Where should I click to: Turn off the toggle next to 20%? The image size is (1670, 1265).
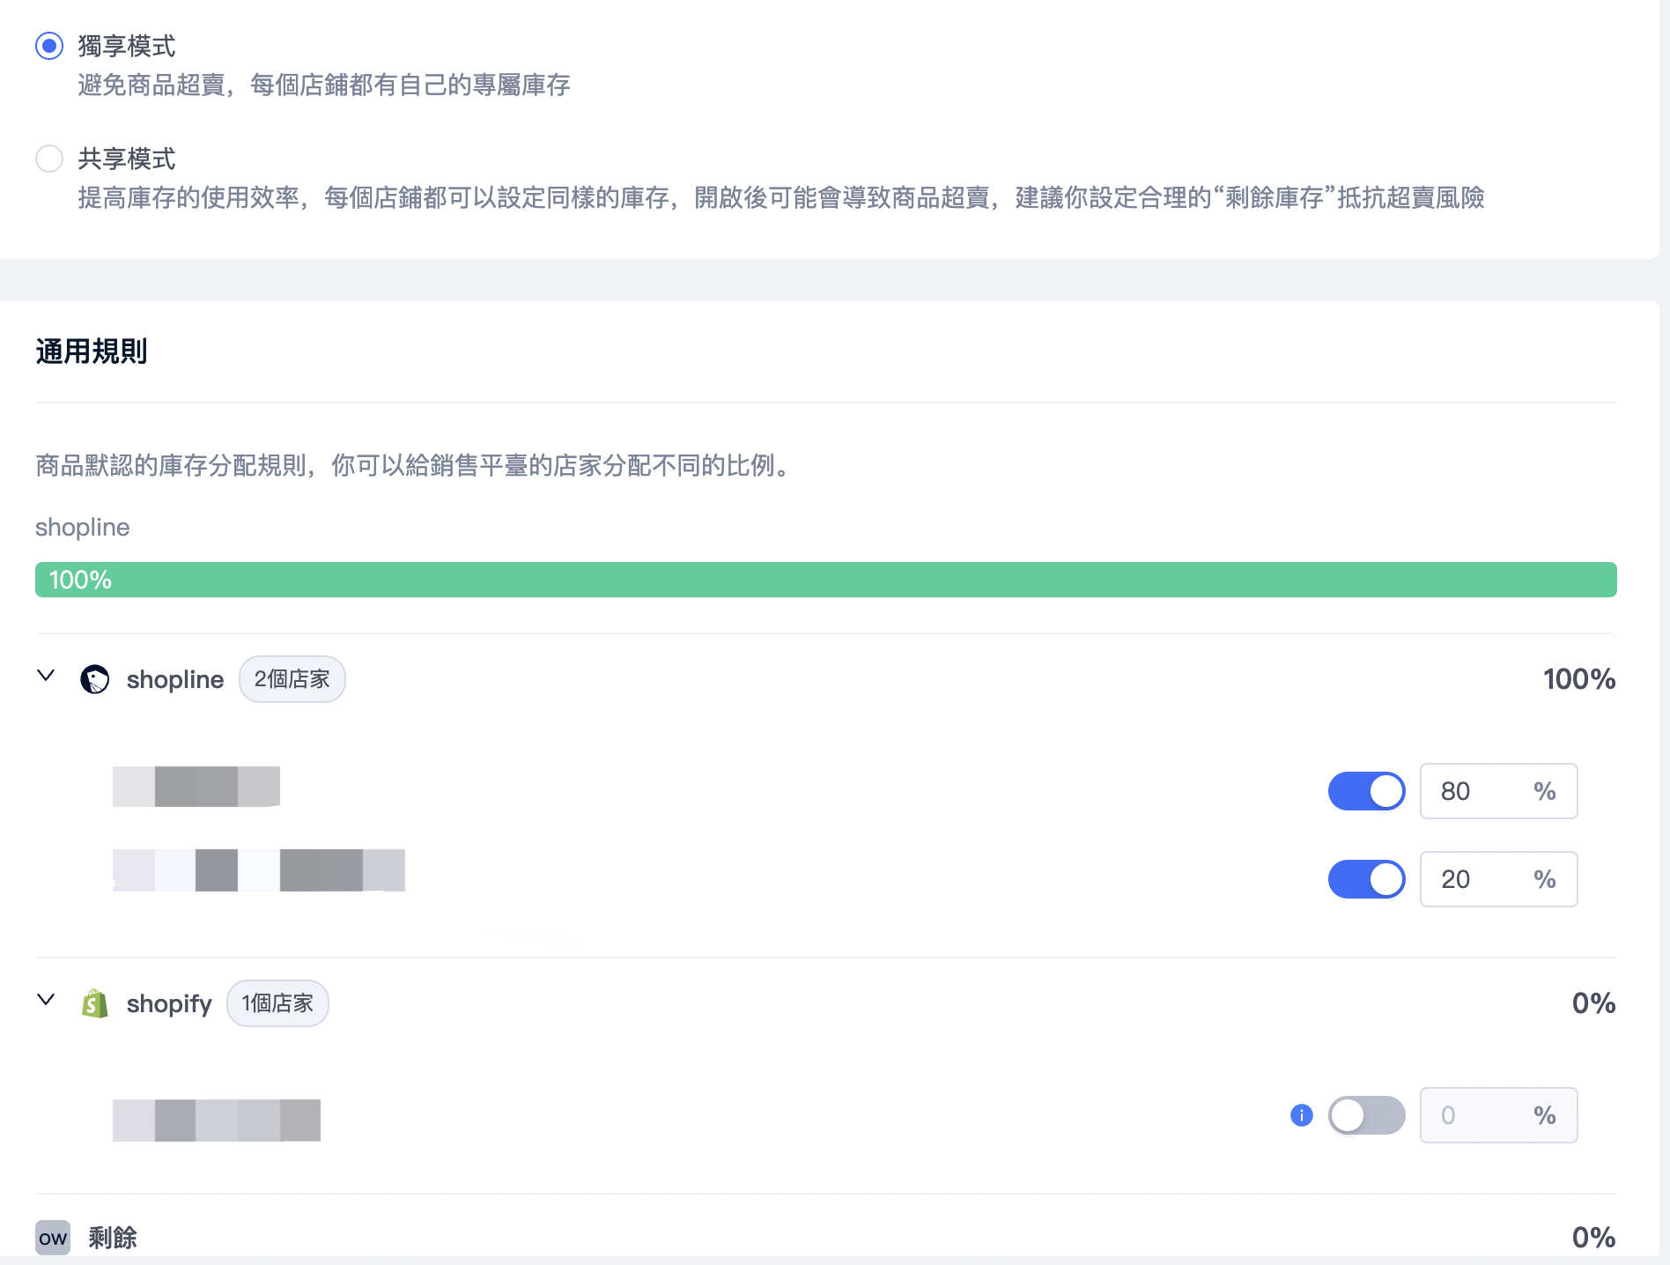click(1366, 879)
